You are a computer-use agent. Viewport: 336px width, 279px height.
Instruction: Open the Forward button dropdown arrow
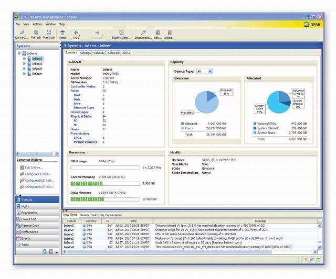coord(103,35)
